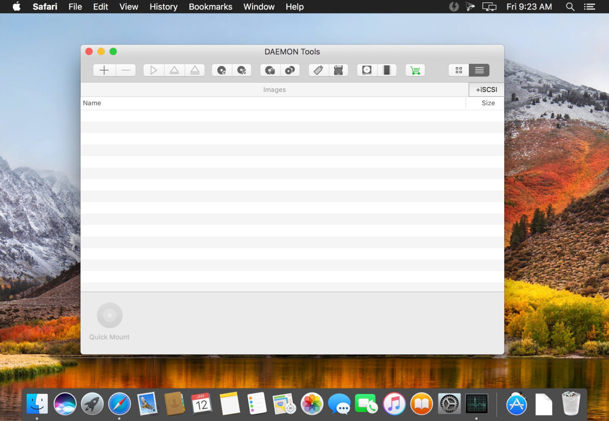The width and height of the screenshot is (609, 421).
Task: Select the create audio image tool
Action: point(242,70)
